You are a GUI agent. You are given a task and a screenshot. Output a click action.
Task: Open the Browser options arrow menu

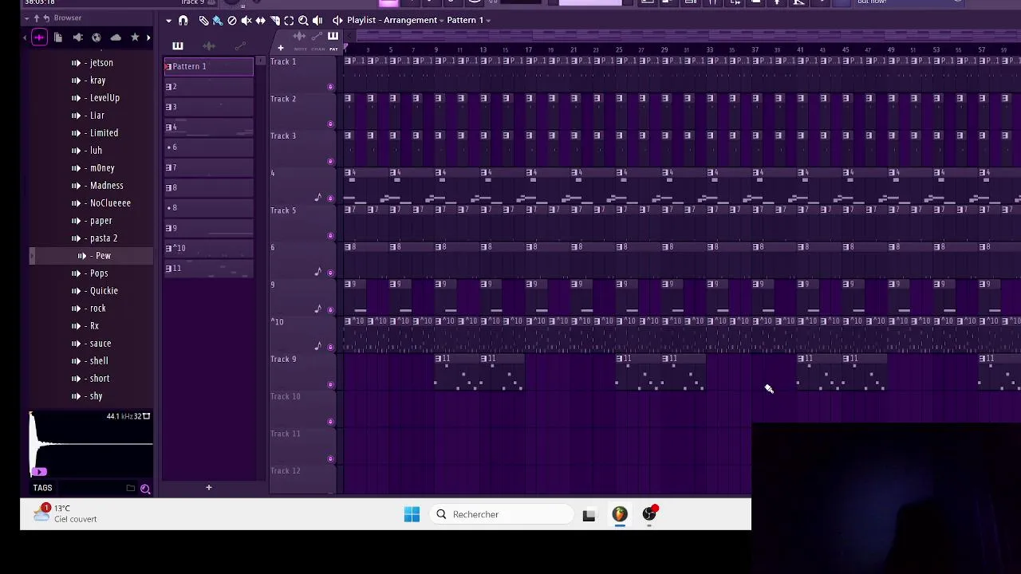click(26, 18)
